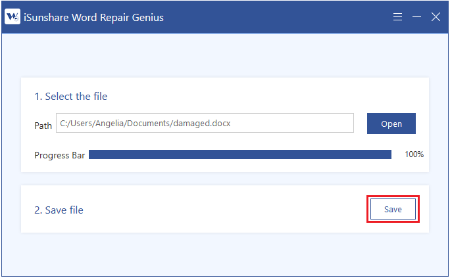Click the iSunshare Word Repair Genius logo icon
This screenshot has width=450, height=278.
(x=12, y=16)
